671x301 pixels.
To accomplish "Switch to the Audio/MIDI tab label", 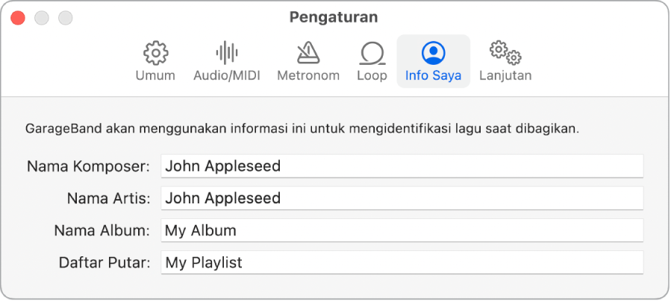I will pyautogui.click(x=227, y=75).
